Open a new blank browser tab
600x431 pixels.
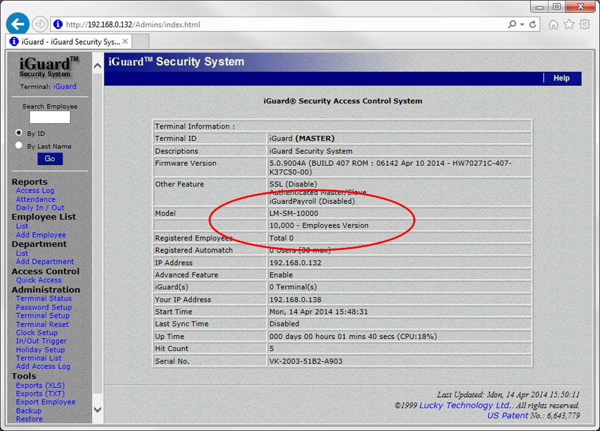[x=141, y=41]
